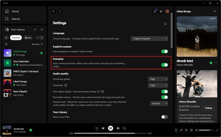This screenshot has width=221, height=137.
Task: Open the drunk text album cover in panel
Action: [x=197, y=36]
